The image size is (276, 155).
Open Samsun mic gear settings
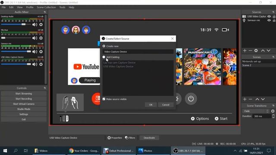point(41,52)
